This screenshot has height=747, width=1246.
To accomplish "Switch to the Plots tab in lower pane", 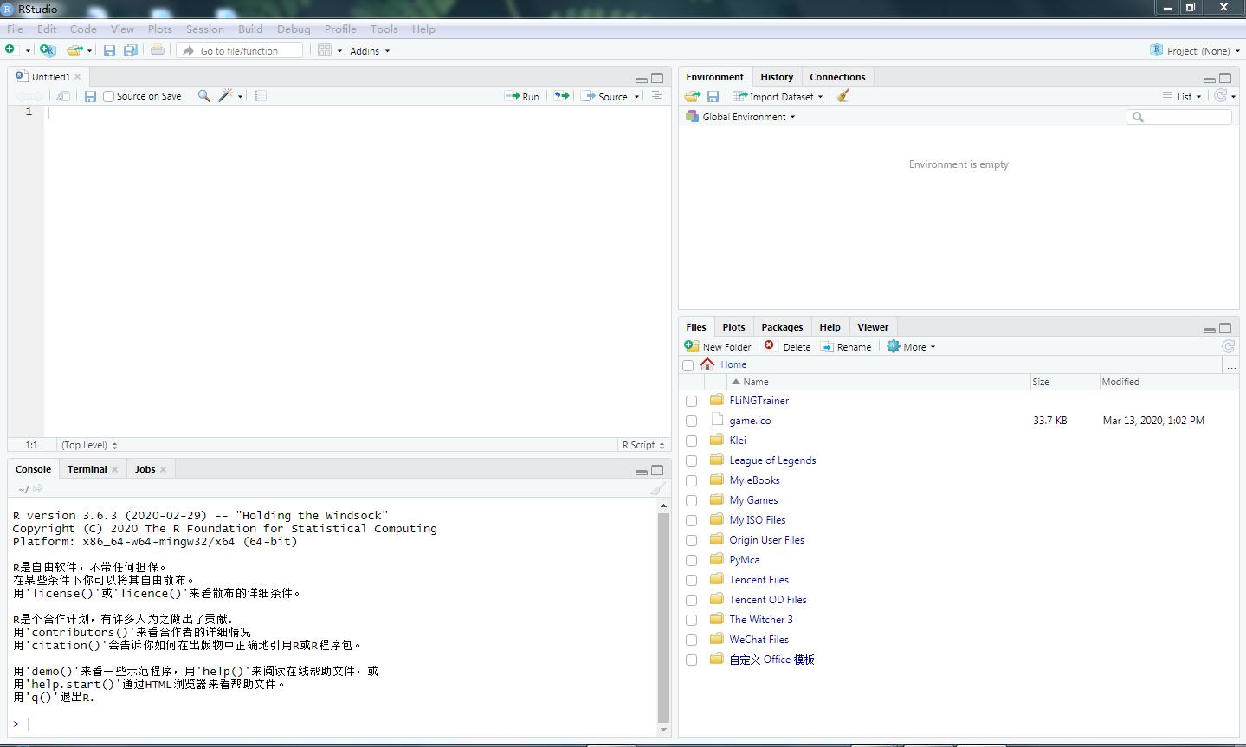I will tap(733, 327).
